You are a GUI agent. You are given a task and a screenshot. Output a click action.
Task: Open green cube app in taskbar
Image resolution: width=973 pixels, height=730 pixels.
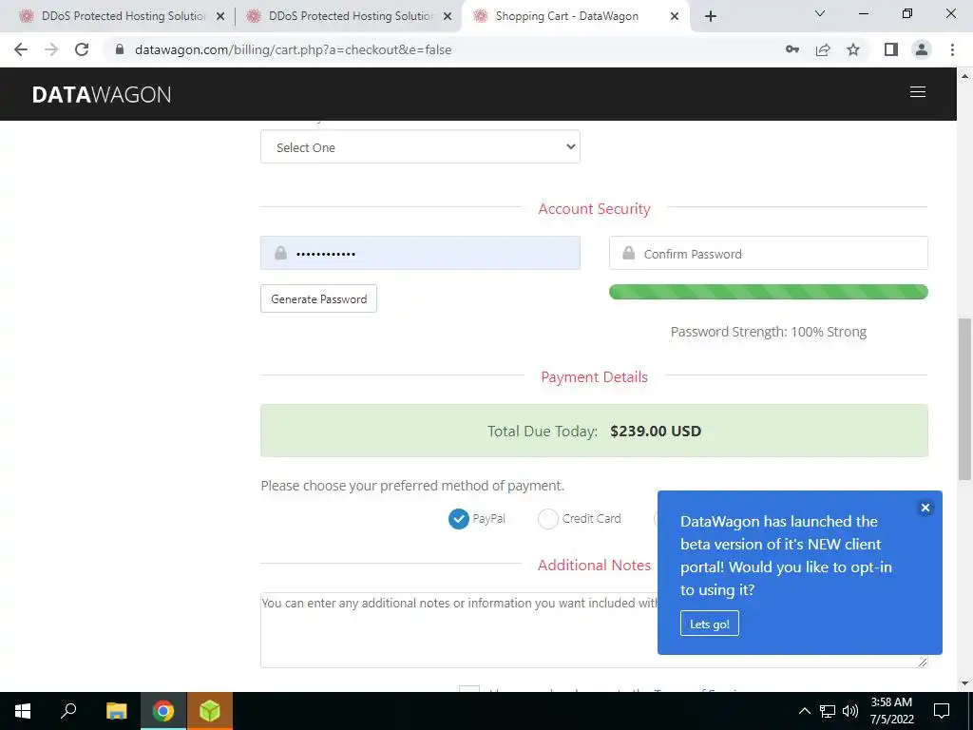[x=210, y=711]
